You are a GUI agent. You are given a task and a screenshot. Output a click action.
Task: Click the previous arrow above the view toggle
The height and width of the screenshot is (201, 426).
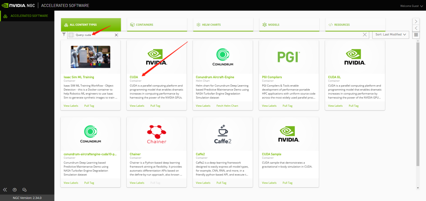tap(416, 28)
